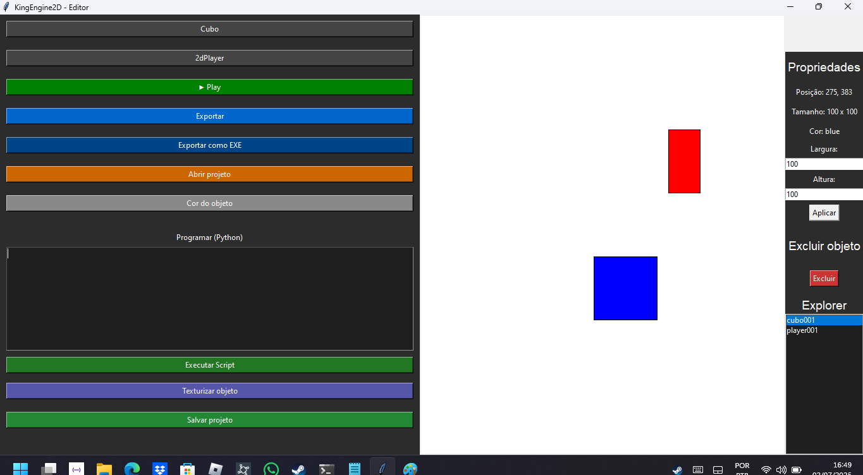Image resolution: width=863 pixels, height=475 pixels.
Task: Open Microsoft Store from taskbar
Action: coord(188,469)
